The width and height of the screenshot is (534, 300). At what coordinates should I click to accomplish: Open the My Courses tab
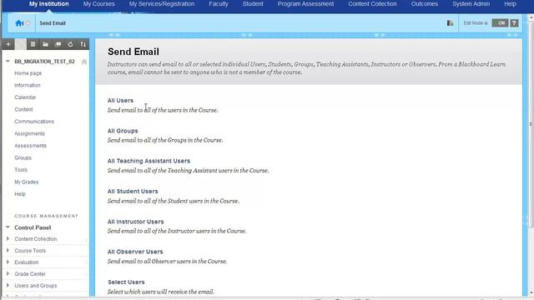coord(98,4)
